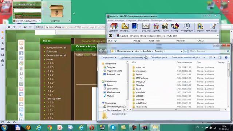Click Twitter share icon in page sidebar

click(x=21, y=115)
